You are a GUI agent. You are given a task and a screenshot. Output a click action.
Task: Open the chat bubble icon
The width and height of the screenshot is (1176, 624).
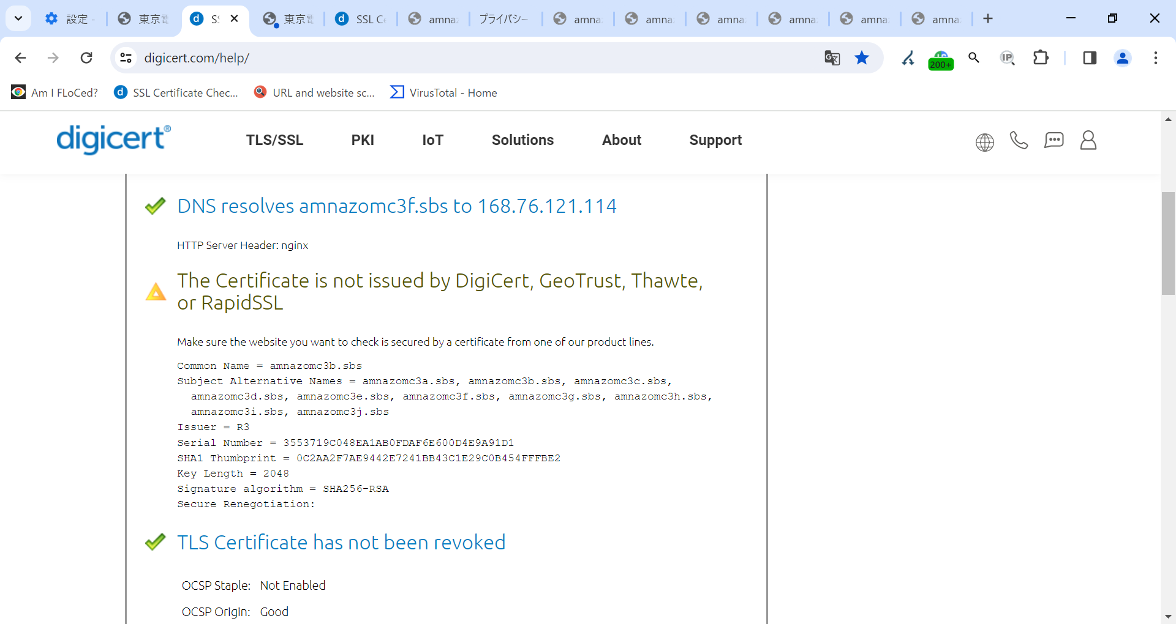pos(1053,140)
